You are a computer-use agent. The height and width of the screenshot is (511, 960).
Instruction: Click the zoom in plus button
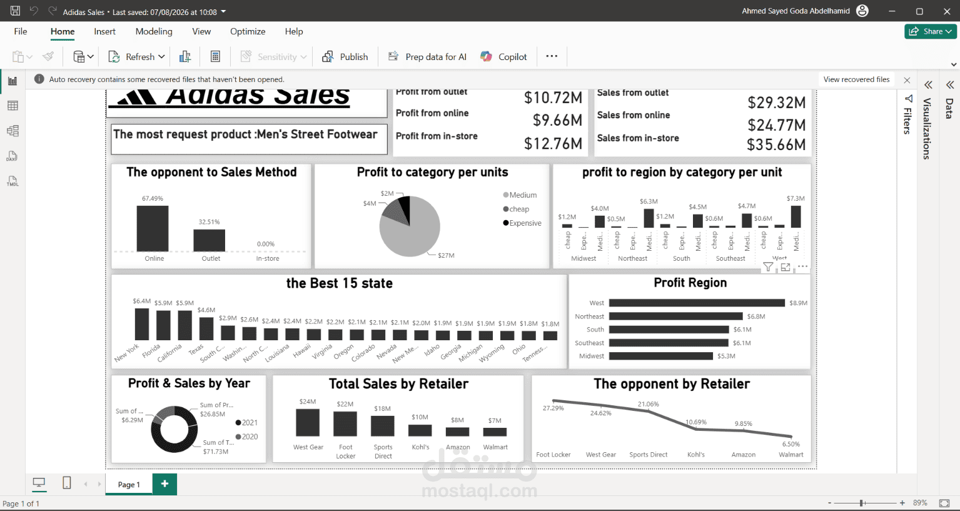tap(902, 503)
